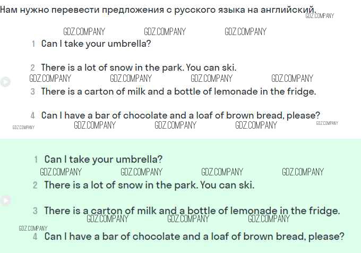Click number 4 in the green section list
The width and height of the screenshot is (361, 253).
35,237
